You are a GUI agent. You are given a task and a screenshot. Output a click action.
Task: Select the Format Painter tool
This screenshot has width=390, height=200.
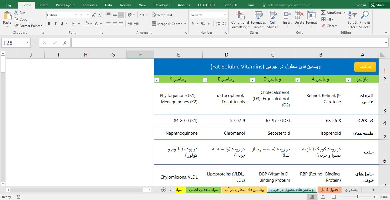(x=28, y=26)
